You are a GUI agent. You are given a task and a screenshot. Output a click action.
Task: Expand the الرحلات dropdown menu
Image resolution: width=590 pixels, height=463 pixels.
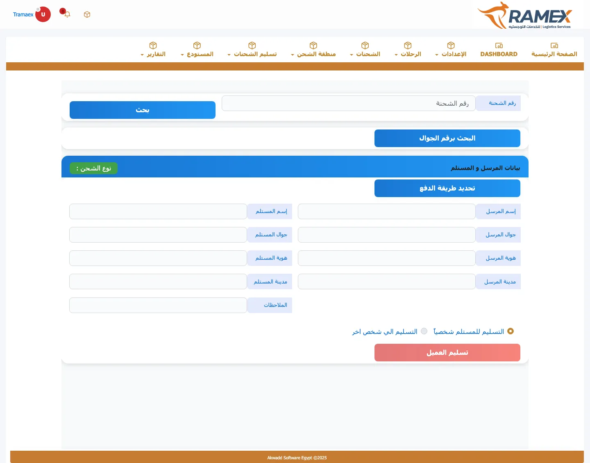point(408,54)
